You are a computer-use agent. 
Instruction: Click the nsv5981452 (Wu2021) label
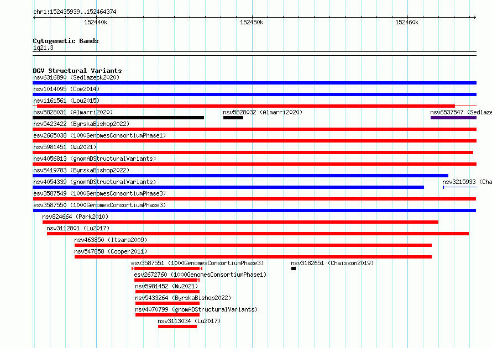point(166,286)
